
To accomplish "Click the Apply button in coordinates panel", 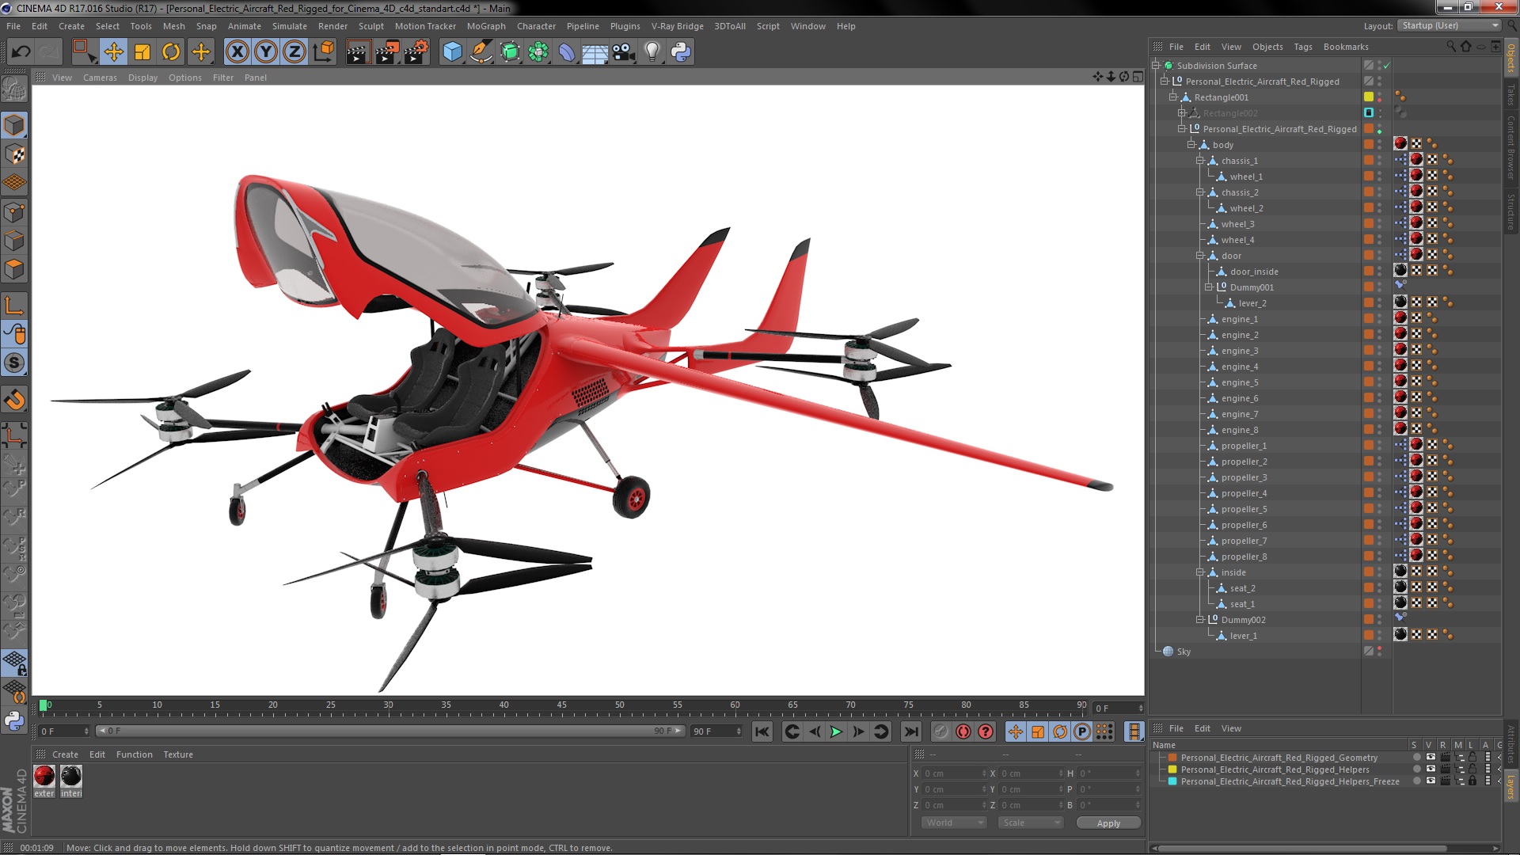I will pos(1108,823).
